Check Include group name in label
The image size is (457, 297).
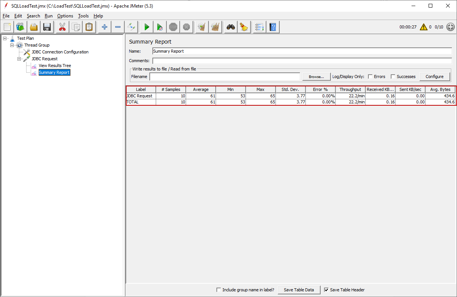pyautogui.click(x=219, y=289)
